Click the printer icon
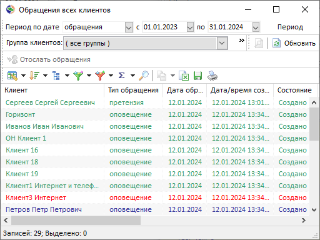This screenshot has width=320, height=240. click(212, 76)
